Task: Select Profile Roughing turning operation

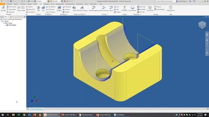Action: (94, 9)
